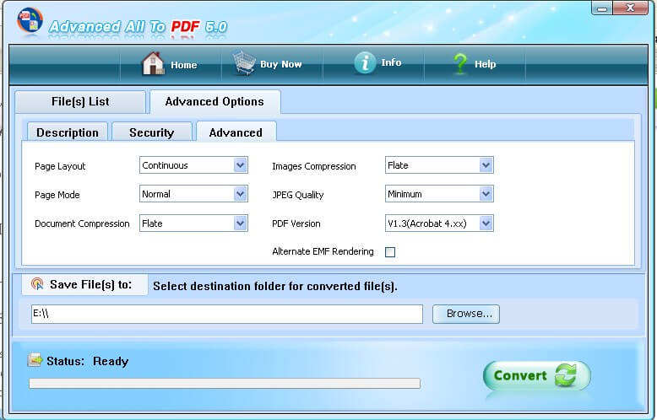657x420 pixels.
Task: Click the Home house icon
Action: 153,63
